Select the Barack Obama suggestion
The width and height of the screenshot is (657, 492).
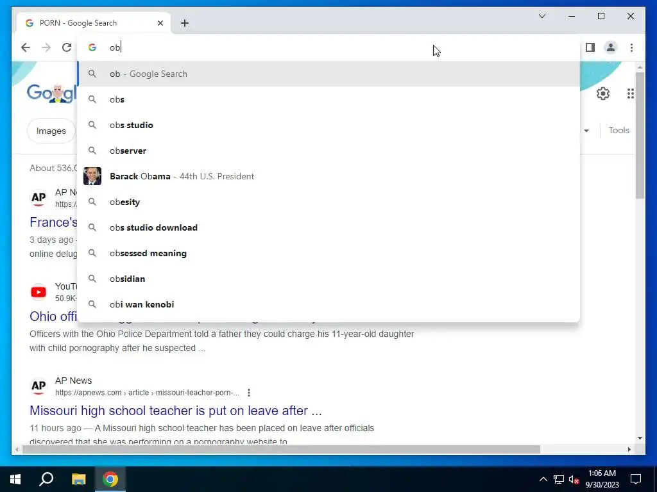coord(329,176)
